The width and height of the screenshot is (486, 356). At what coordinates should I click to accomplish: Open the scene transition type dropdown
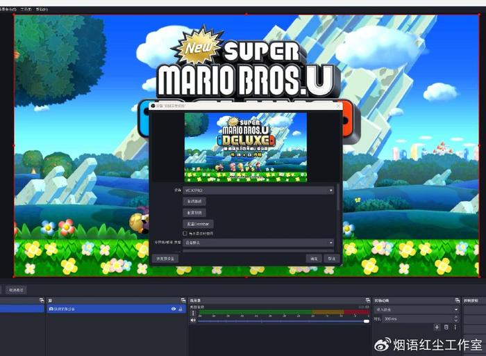pyautogui.click(x=417, y=309)
